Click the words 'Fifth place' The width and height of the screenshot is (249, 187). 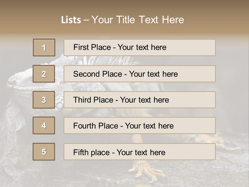tap(91, 152)
